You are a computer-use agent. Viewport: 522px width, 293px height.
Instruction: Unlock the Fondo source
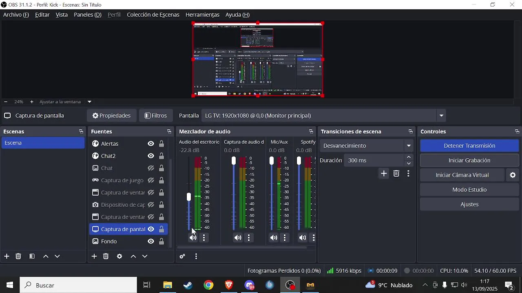click(162, 241)
